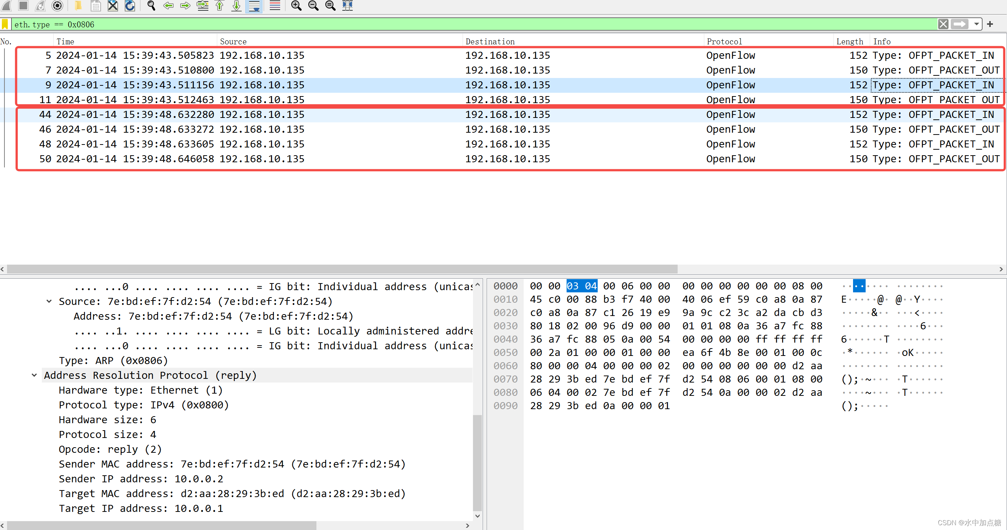Image resolution: width=1007 pixels, height=530 pixels.
Task: Click the reload capture file icon
Action: pos(130,6)
